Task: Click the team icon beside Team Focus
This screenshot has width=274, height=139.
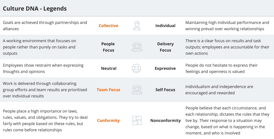Action: point(137,90)
